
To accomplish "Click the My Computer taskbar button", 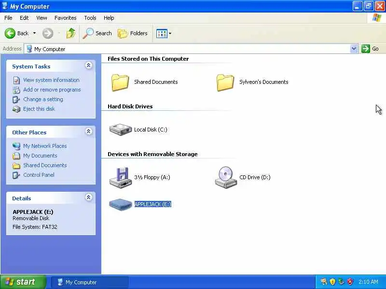I will click(90, 282).
